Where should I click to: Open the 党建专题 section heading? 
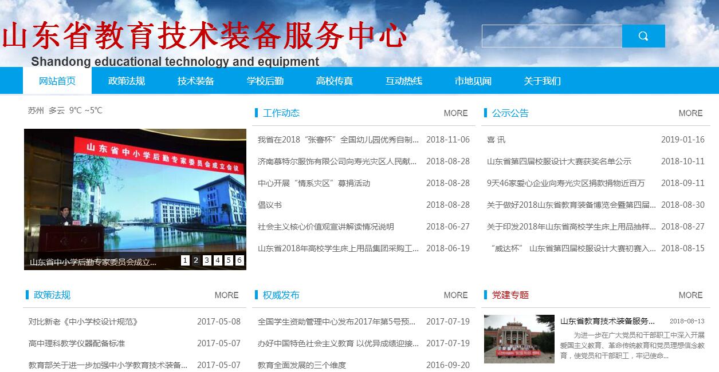click(510, 295)
